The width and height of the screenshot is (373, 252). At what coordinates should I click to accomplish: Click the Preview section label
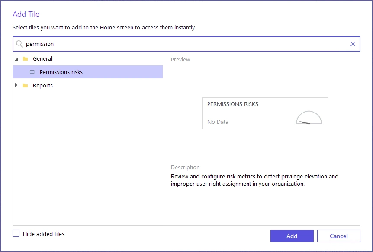pyautogui.click(x=180, y=60)
